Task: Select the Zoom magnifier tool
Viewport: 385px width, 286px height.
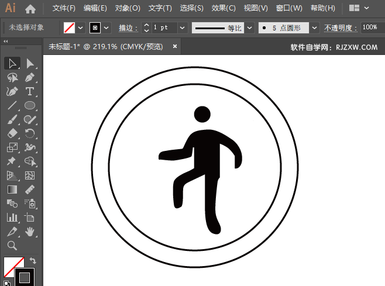Action: (12, 246)
